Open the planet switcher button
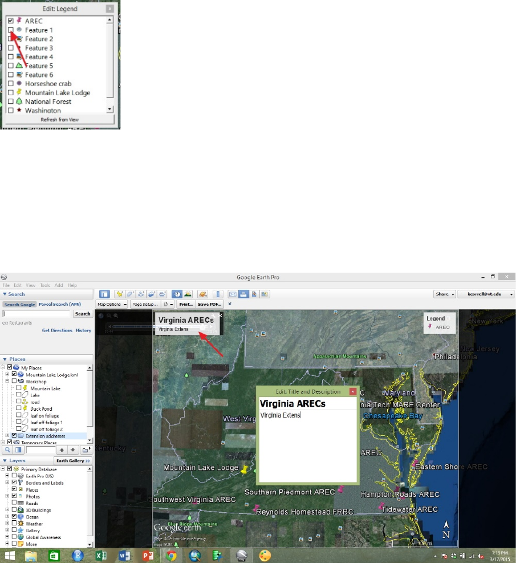 pyautogui.click(x=203, y=294)
